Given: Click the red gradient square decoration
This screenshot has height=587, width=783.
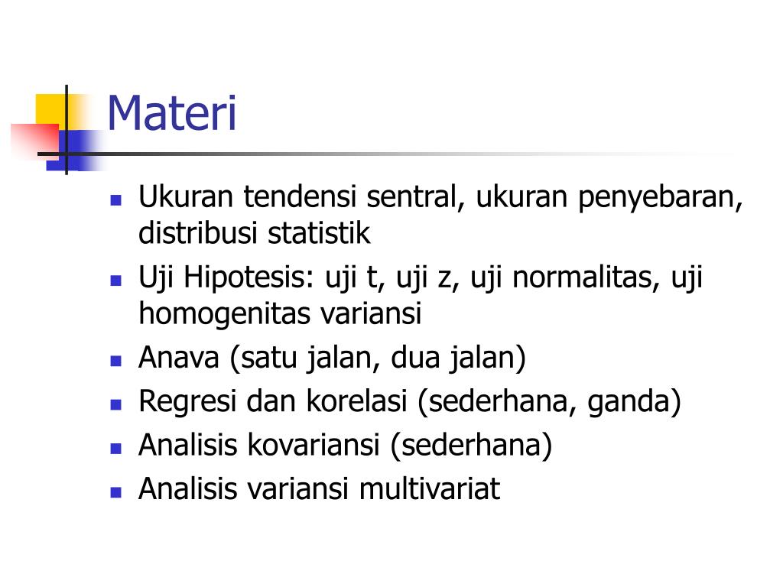Looking at the screenshot, I should pyautogui.click(x=34, y=142).
